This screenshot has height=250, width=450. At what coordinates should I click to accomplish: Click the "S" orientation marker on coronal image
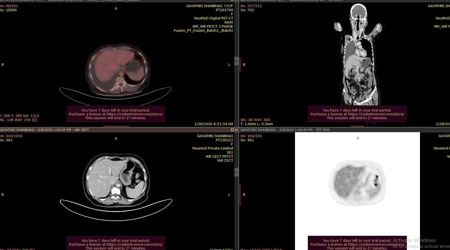coord(357,8)
